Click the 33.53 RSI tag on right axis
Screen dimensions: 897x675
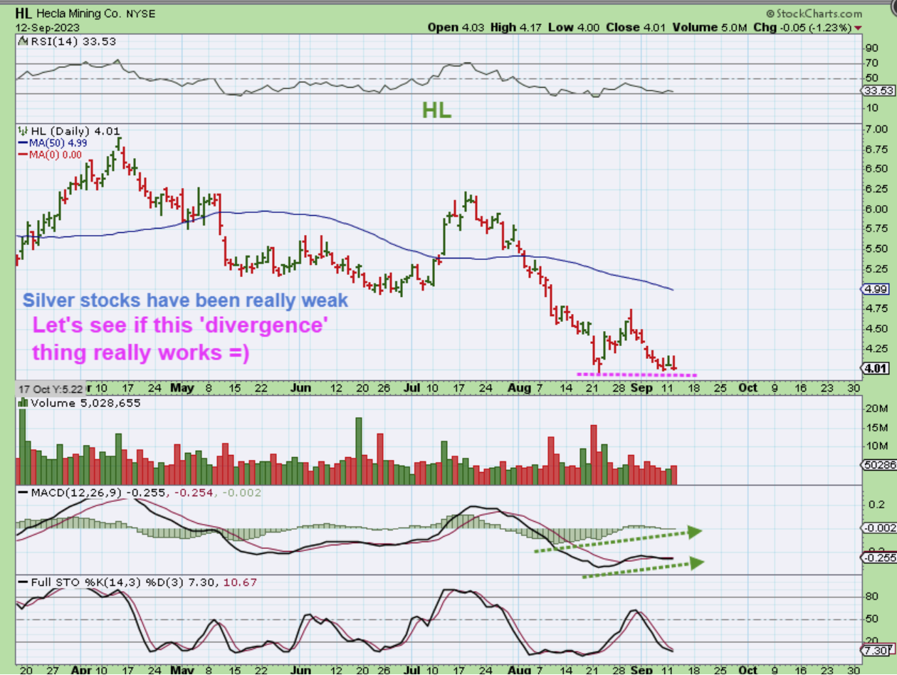[x=878, y=91]
